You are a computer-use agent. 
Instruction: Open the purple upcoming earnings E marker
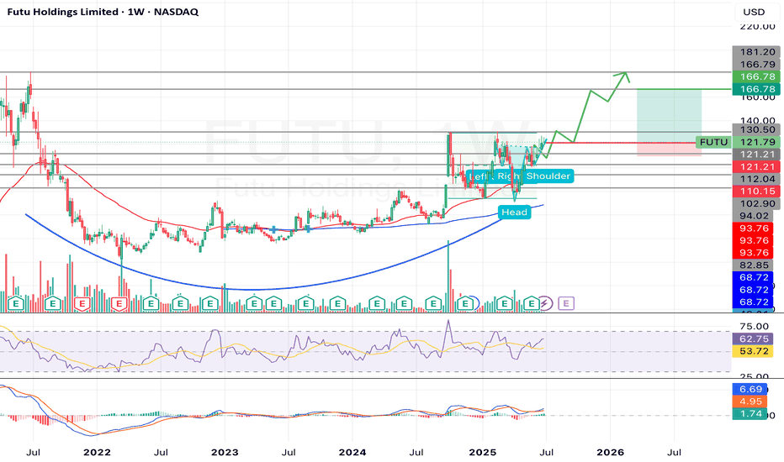(566, 303)
